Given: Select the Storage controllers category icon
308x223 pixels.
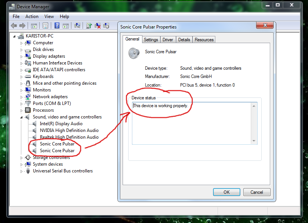Looking at the screenshot, I should (28, 157).
